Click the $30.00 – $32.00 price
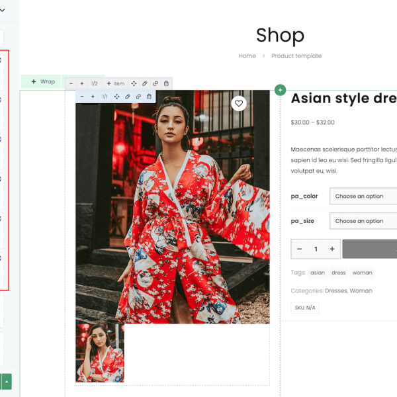The height and width of the screenshot is (397, 397). pos(313,122)
